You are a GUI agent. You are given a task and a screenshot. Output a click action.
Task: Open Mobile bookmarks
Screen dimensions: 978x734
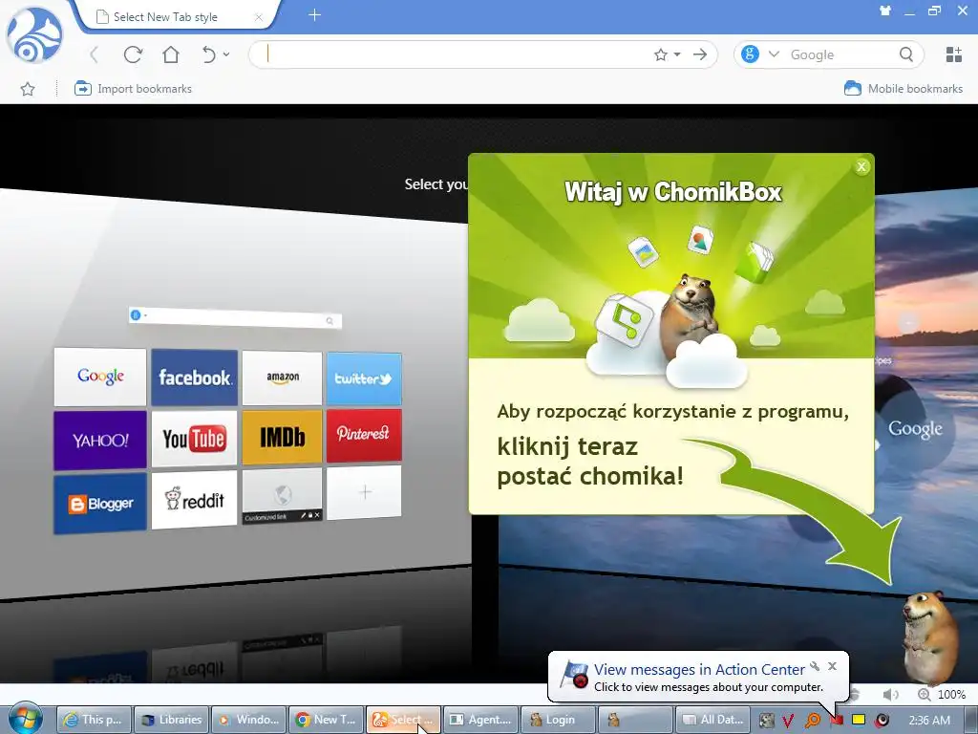[x=904, y=89]
